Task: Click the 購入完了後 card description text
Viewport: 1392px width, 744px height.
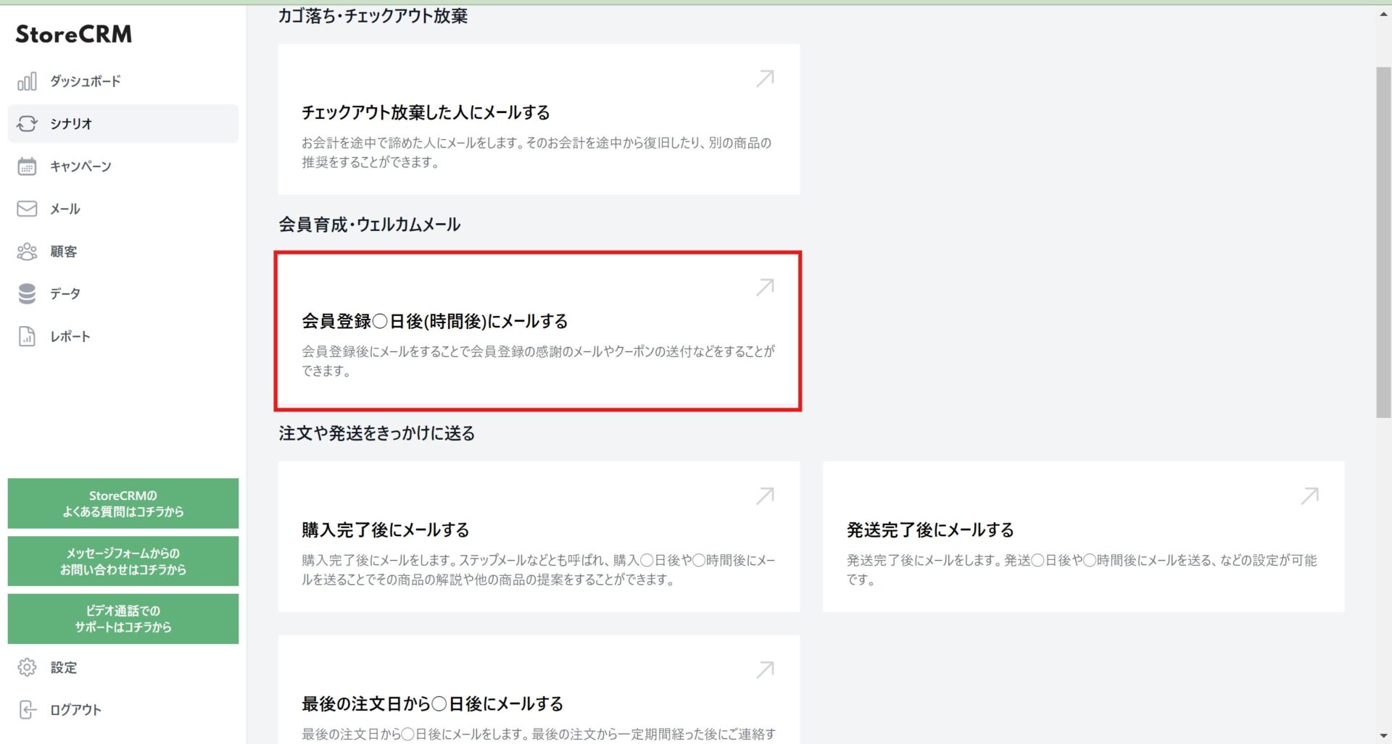Action: 539,569
